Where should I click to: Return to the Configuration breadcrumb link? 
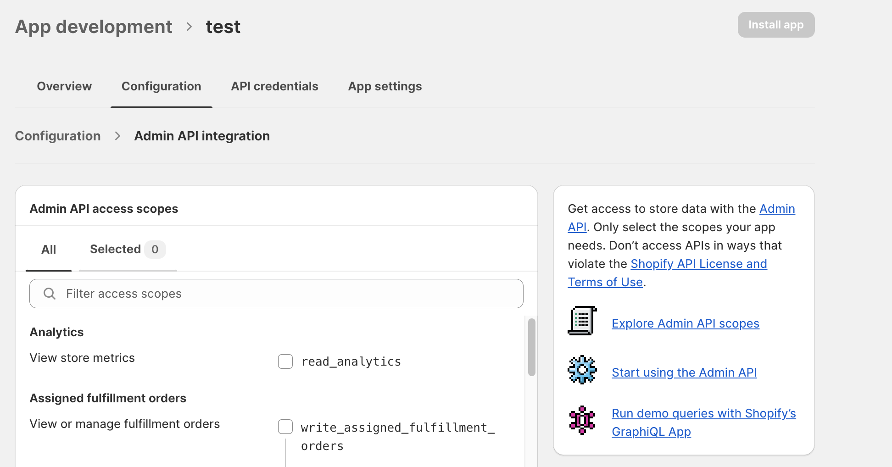click(58, 136)
